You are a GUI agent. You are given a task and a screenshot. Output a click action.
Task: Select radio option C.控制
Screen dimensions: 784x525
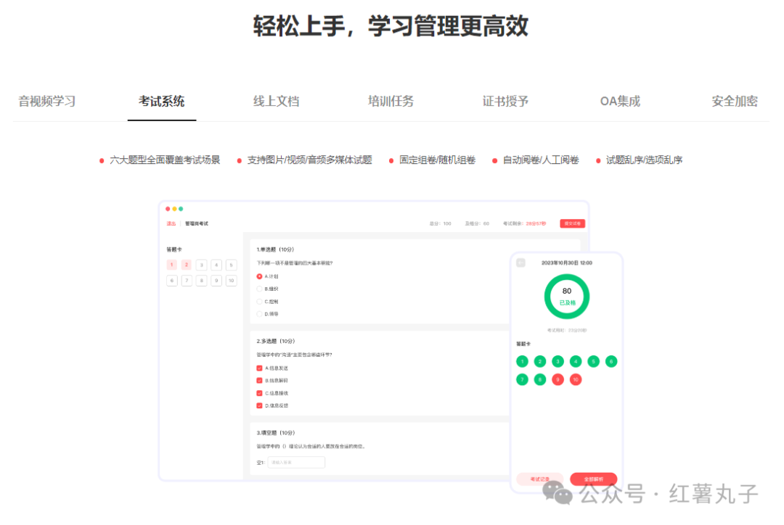[x=259, y=301]
